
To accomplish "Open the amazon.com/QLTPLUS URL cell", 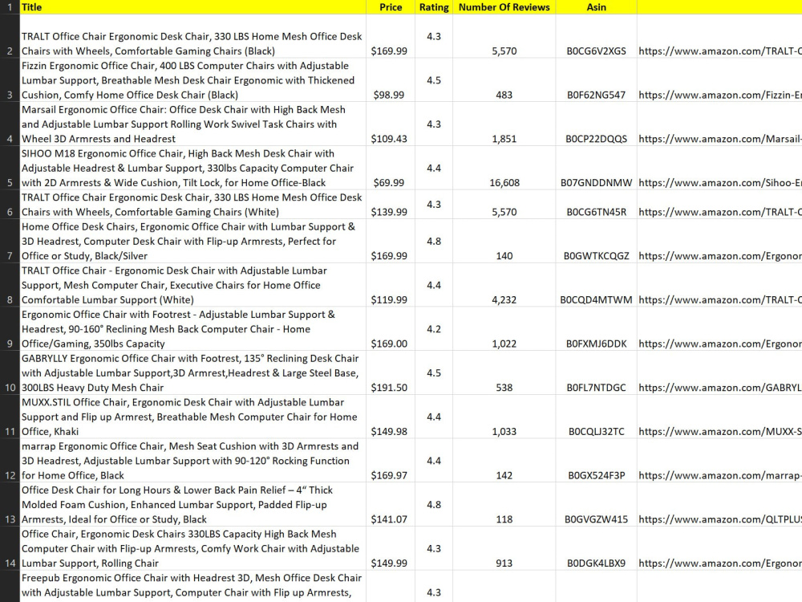I will click(719, 504).
